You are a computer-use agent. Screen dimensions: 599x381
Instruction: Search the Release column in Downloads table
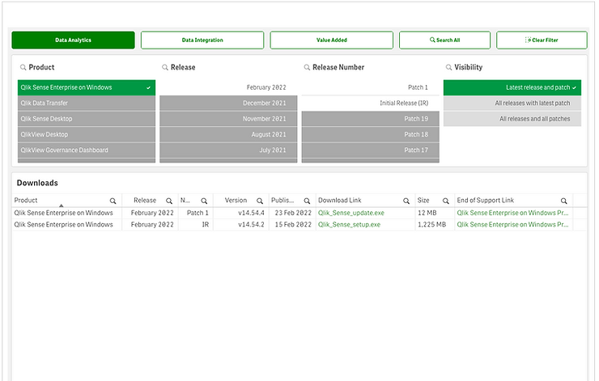tap(169, 201)
